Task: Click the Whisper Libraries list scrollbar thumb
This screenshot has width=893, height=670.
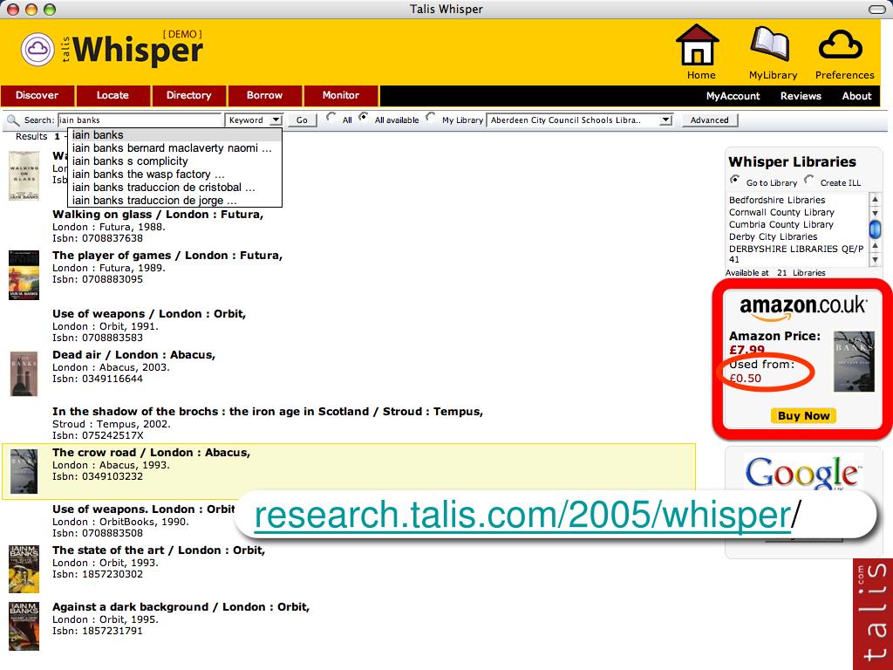Action: 875,229
